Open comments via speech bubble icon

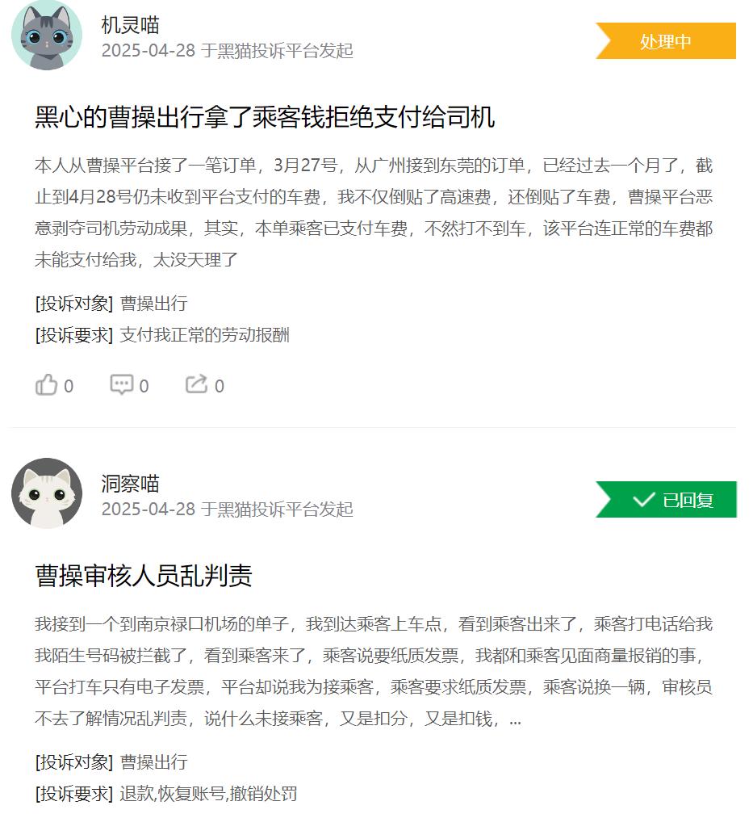pos(122,384)
